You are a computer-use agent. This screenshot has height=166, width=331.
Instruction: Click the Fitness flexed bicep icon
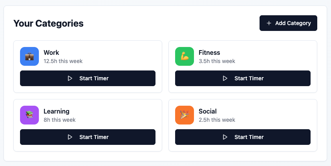tap(185, 56)
